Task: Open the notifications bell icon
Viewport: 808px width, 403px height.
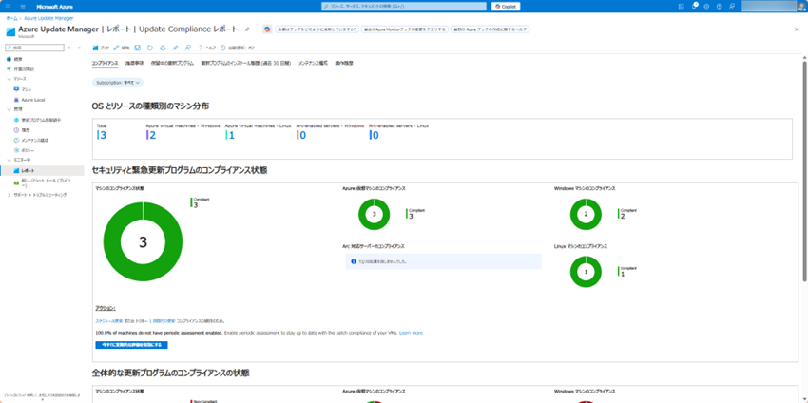Action: pos(695,6)
